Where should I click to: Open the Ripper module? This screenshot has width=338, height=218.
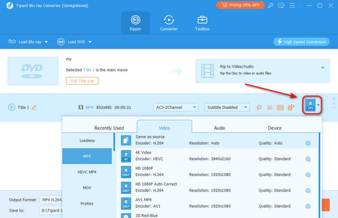pos(135,23)
